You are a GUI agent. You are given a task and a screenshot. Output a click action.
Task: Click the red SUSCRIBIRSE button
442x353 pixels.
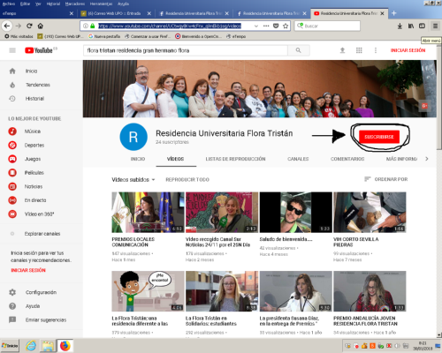[x=379, y=137]
